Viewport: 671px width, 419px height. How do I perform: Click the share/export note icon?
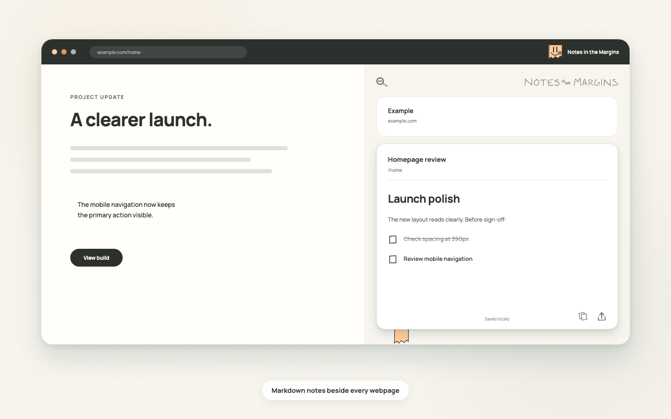[x=602, y=316]
